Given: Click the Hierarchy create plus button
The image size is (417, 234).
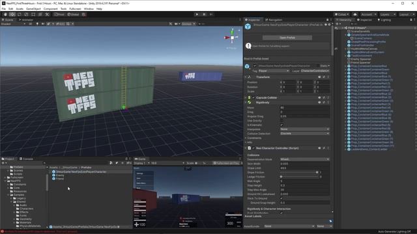Looking at the screenshot, I should (338, 24).
